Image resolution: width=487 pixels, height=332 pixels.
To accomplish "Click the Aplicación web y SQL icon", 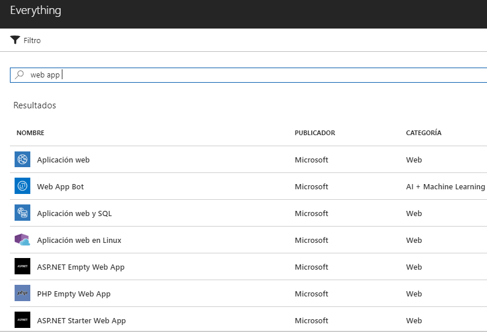I will pos(22,213).
